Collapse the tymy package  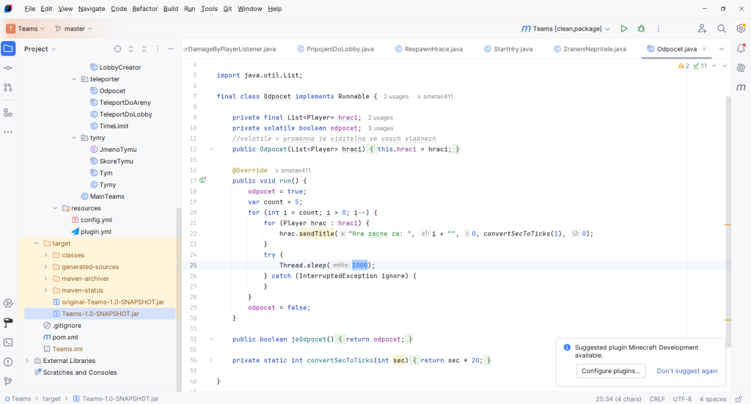[x=74, y=138]
